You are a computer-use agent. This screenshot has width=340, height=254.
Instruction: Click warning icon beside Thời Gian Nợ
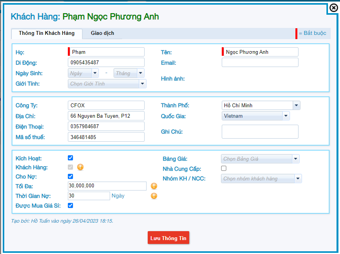(x=154, y=196)
